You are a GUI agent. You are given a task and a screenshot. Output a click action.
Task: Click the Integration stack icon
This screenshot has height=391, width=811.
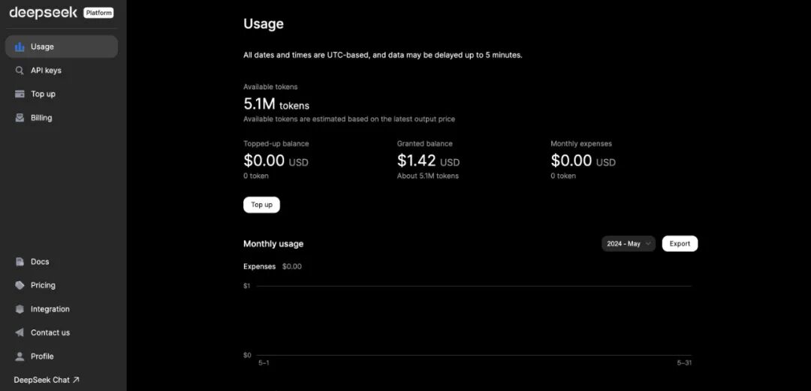click(20, 309)
